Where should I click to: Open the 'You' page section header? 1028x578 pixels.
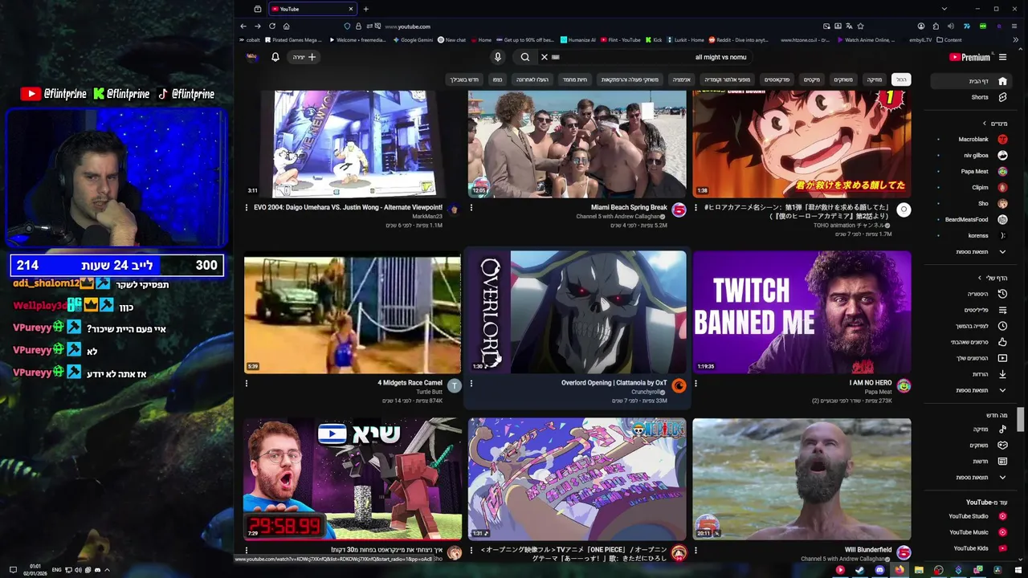pos(994,278)
